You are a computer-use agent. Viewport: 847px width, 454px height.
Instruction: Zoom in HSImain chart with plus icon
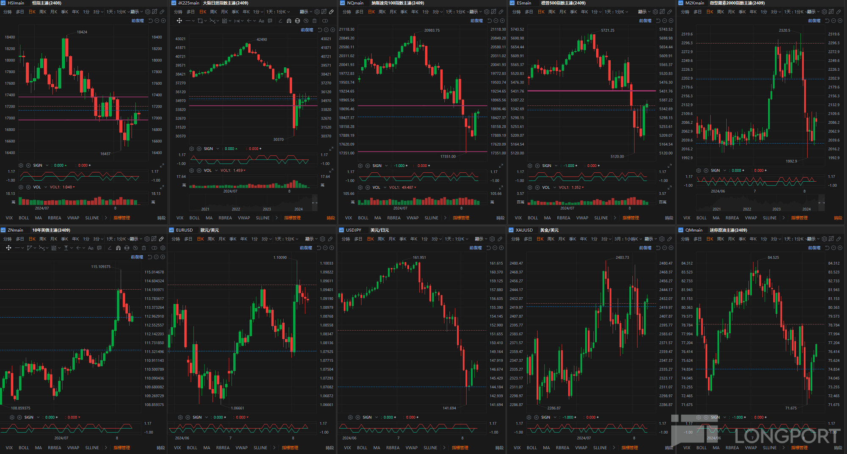tap(163, 21)
